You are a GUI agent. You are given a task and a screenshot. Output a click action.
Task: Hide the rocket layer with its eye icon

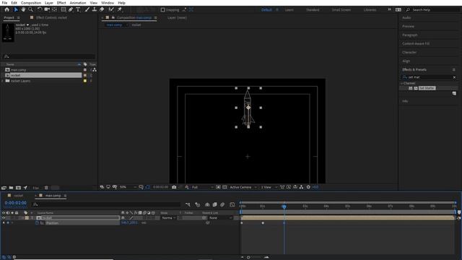coord(4,218)
